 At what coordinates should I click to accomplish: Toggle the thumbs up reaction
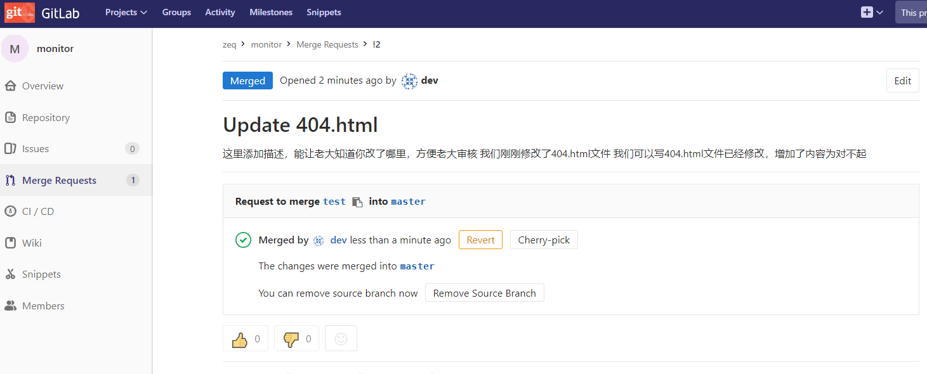pos(245,338)
